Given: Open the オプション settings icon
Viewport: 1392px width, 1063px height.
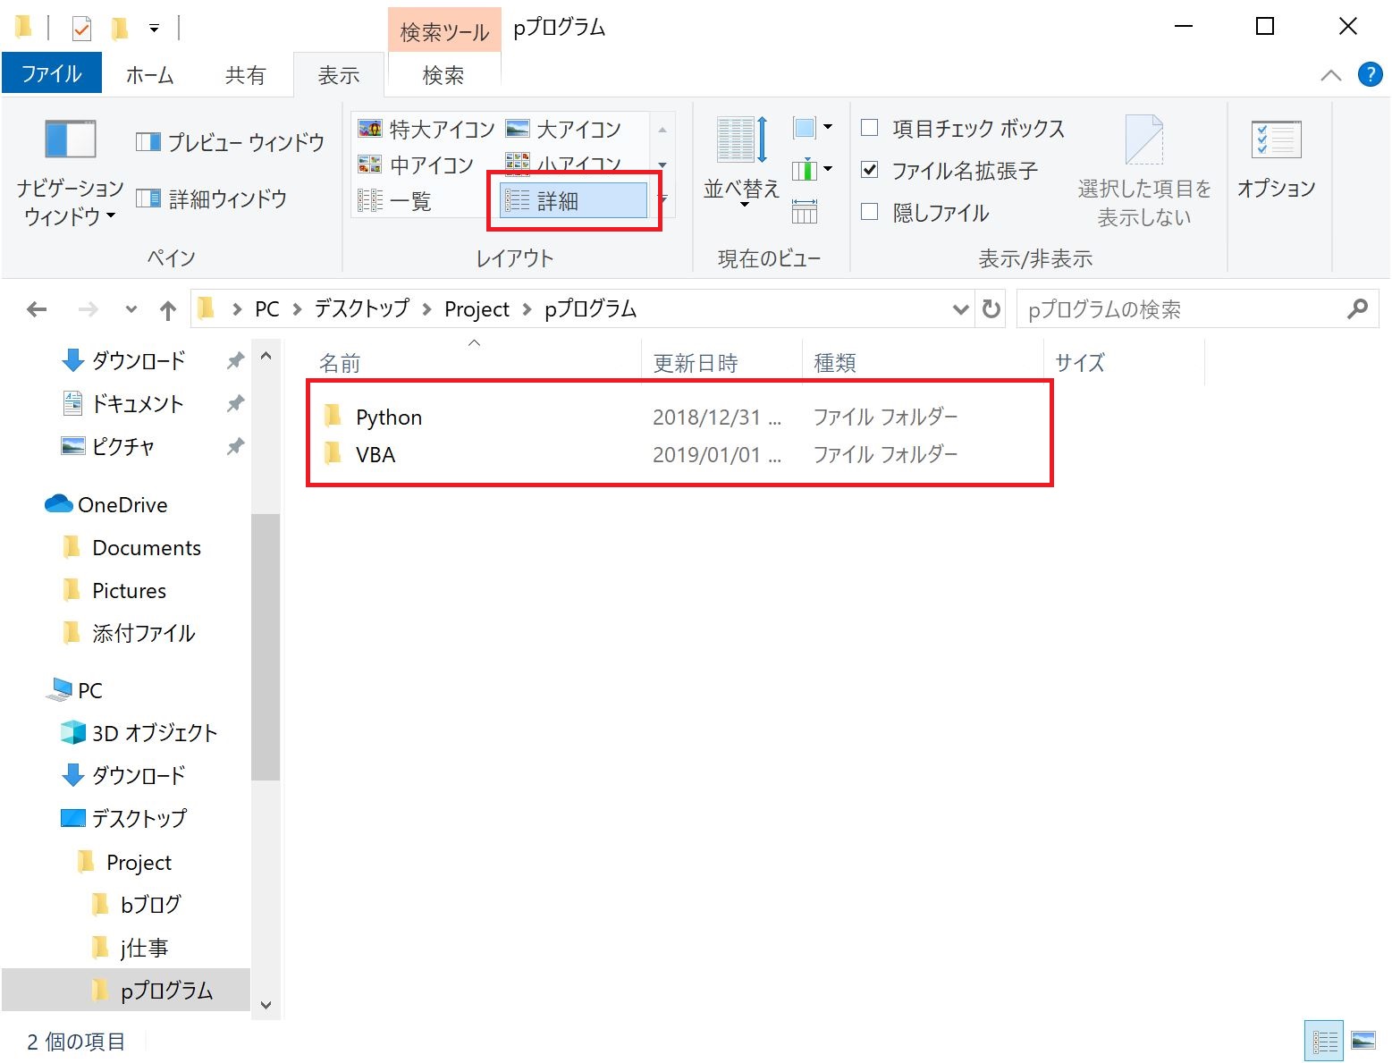Looking at the screenshot, I should pyautogui.click(x=1277, y=161).
